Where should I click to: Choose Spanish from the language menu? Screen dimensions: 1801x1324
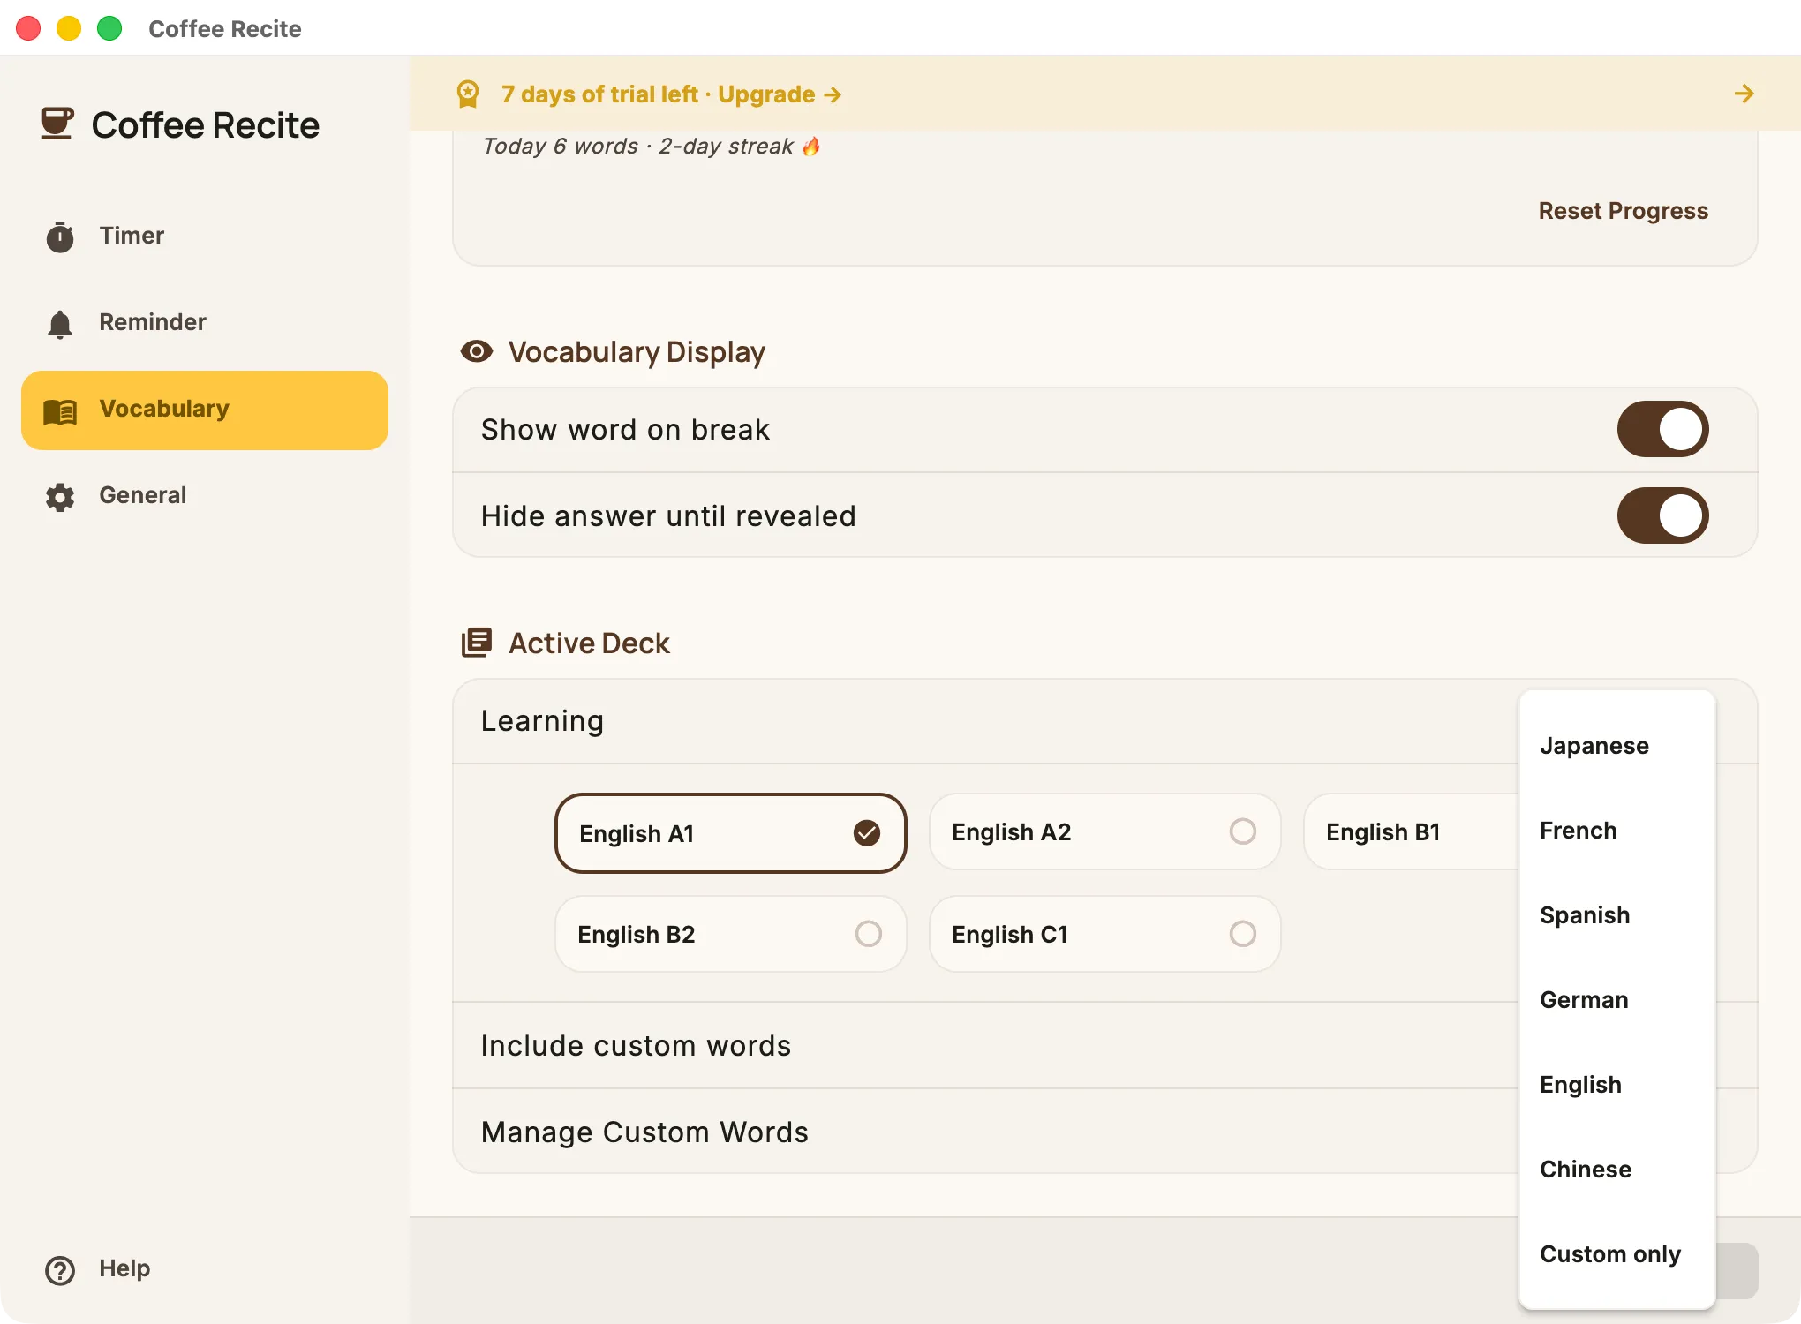[x=1616, y=915]
